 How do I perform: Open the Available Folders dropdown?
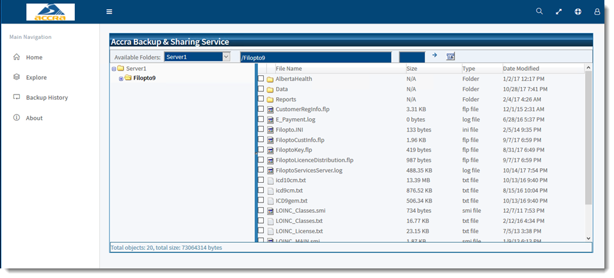[225, 57]
